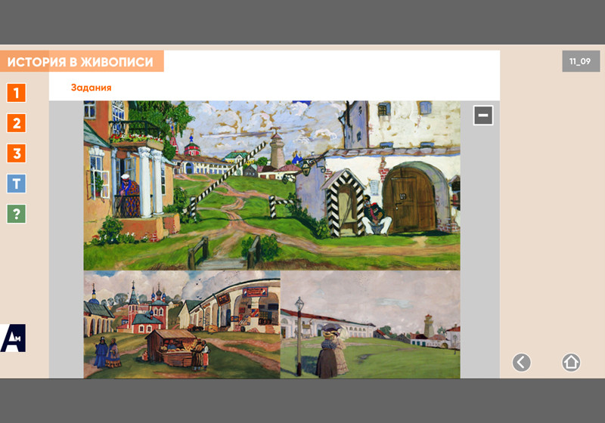Click the История в живописи title banner
The height and width of the screenshot is (423, 605).
[x=82, y=62]
